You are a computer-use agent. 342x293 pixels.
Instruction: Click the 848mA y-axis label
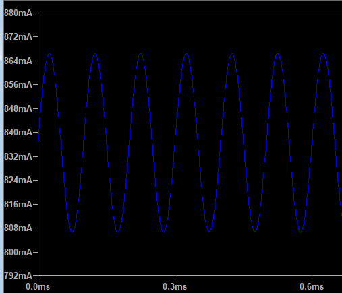coord(18,108)
